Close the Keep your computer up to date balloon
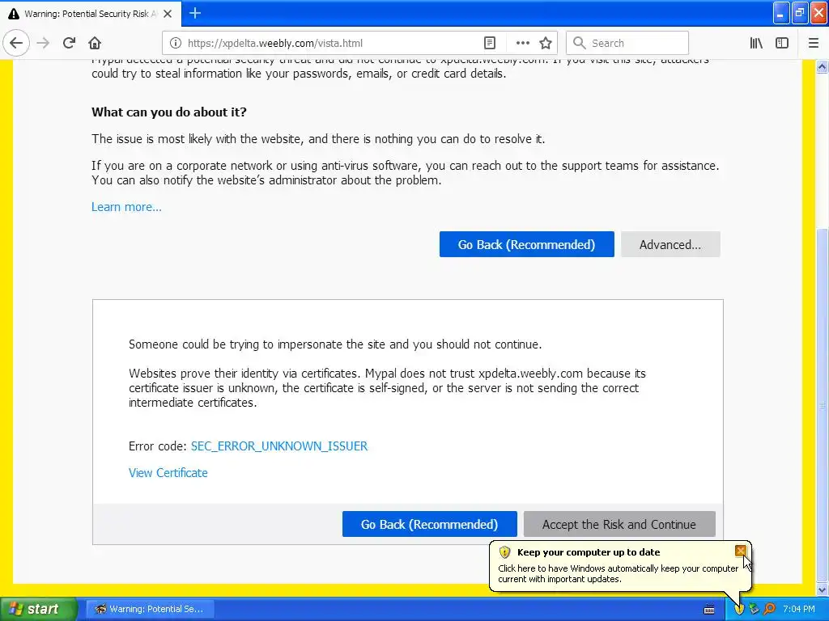This screenshot has height=621, width=829. click(x=740, y=551)
